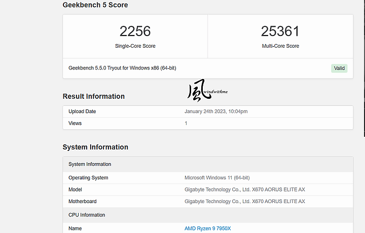Click the CPU Information section header
This screenshot has height=233, width=365.
pyautogui.click(x=208, y=215)
